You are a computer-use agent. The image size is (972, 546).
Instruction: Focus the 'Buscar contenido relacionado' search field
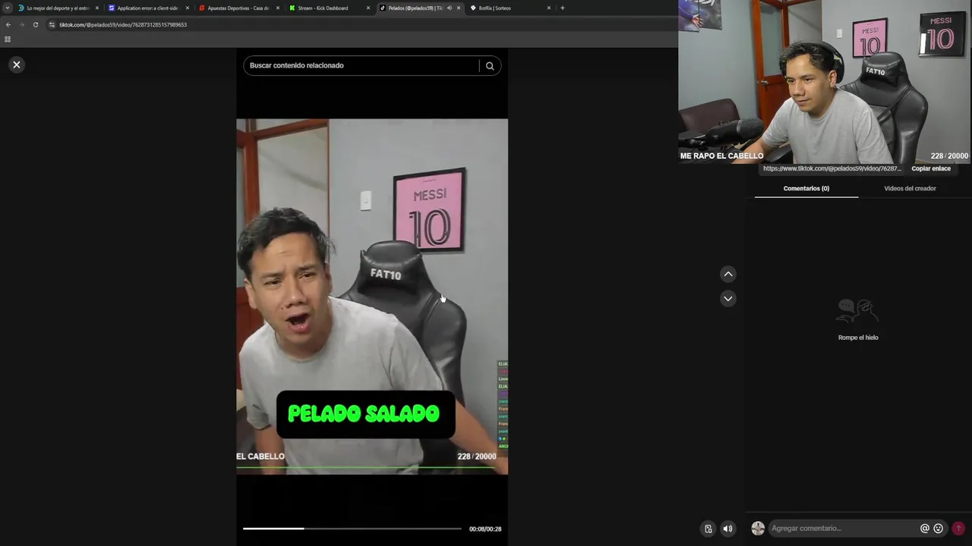pyautogui.click(x=362, y=66)
